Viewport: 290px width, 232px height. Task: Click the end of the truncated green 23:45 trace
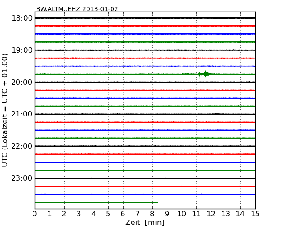pos(158,203)
